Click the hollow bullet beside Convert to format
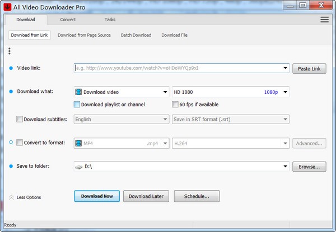This screenshot has width=336, height=232. [x=11, y=143]
